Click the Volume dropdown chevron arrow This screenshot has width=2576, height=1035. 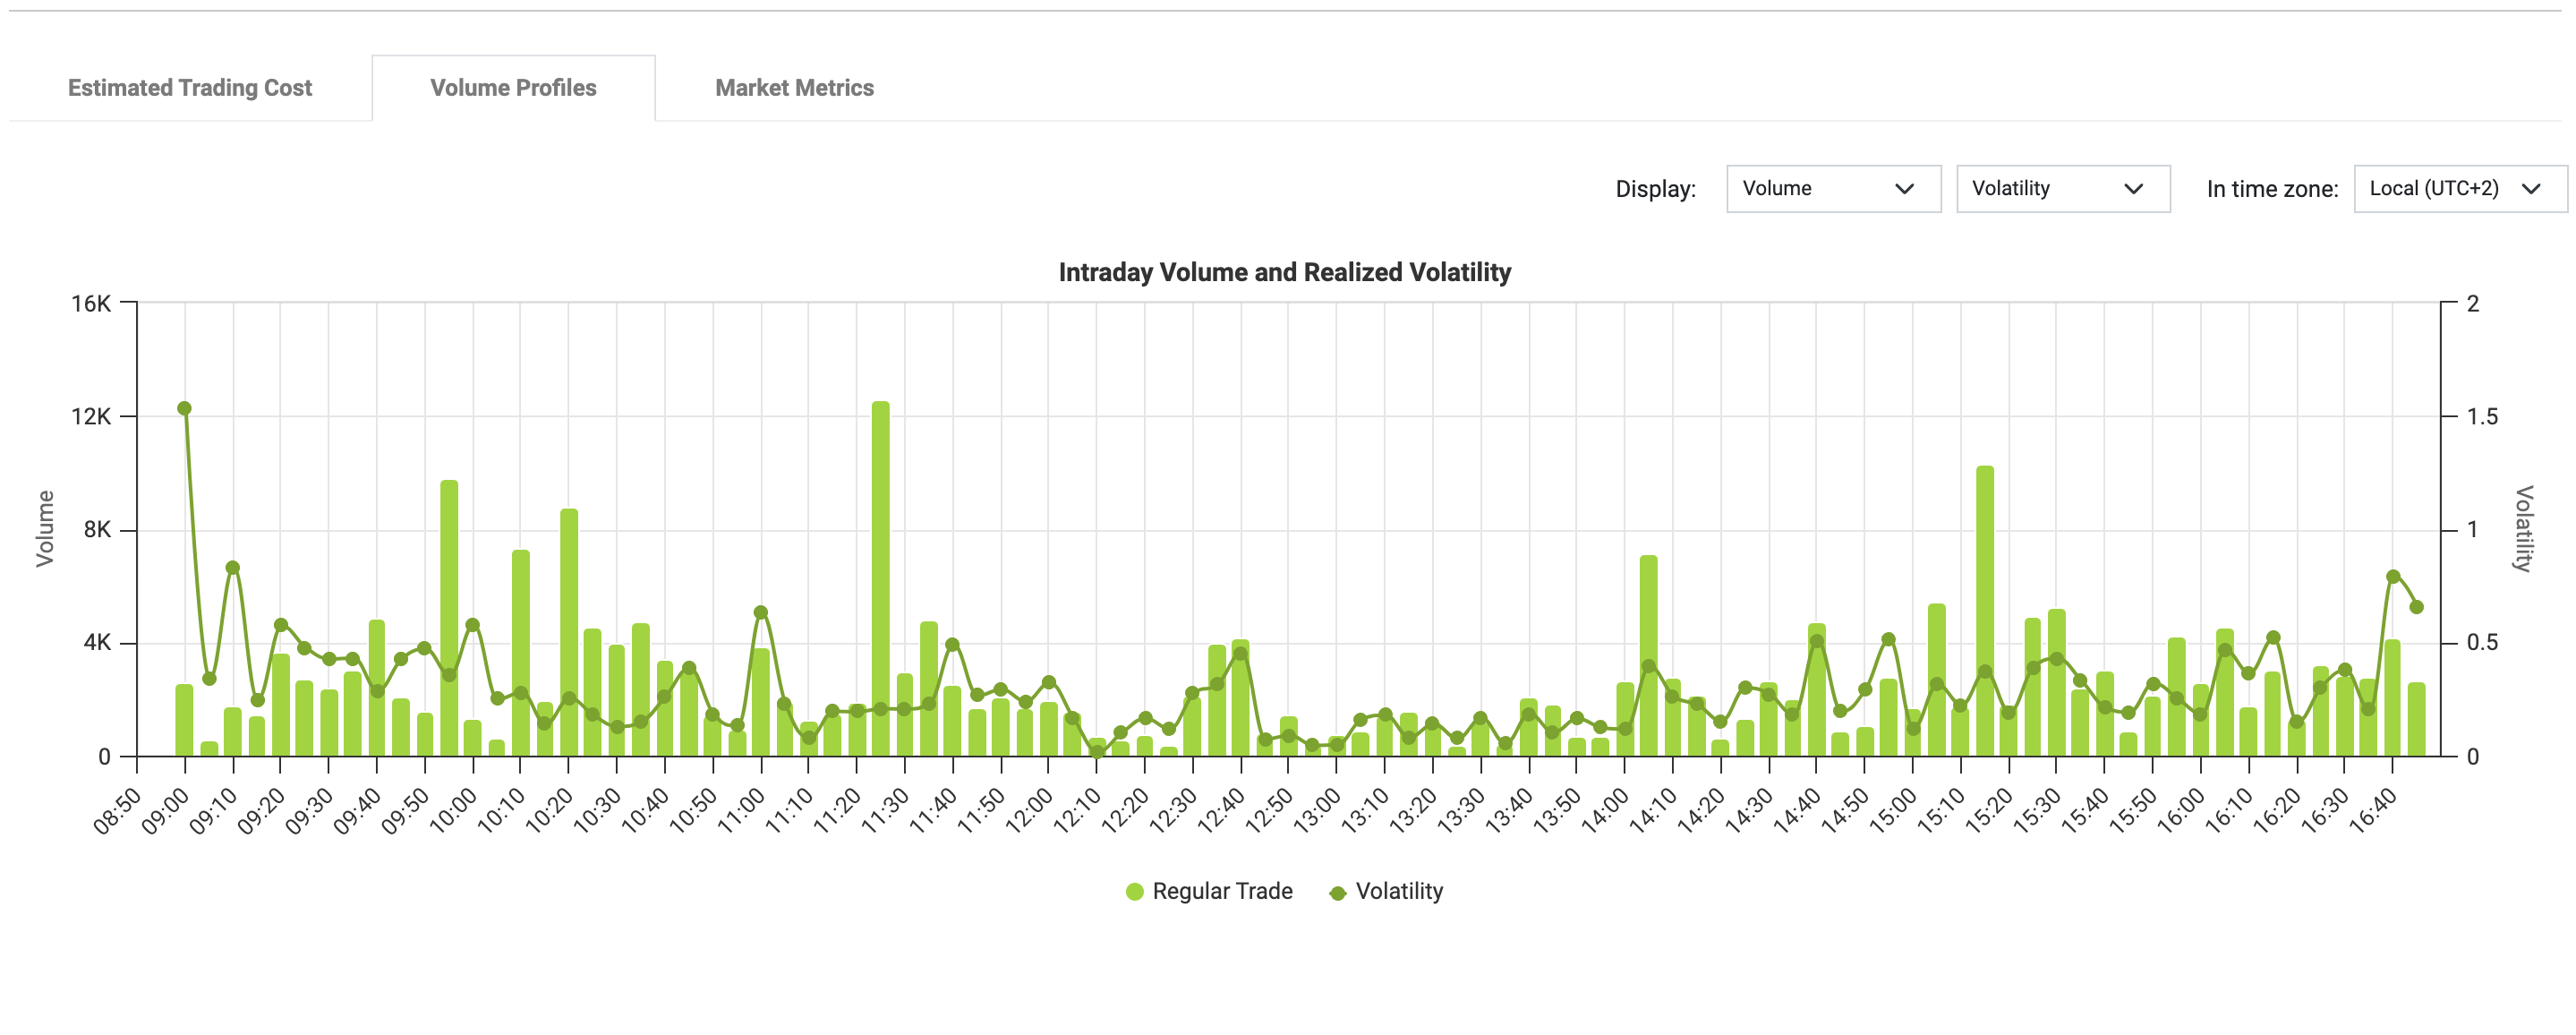1904,189
